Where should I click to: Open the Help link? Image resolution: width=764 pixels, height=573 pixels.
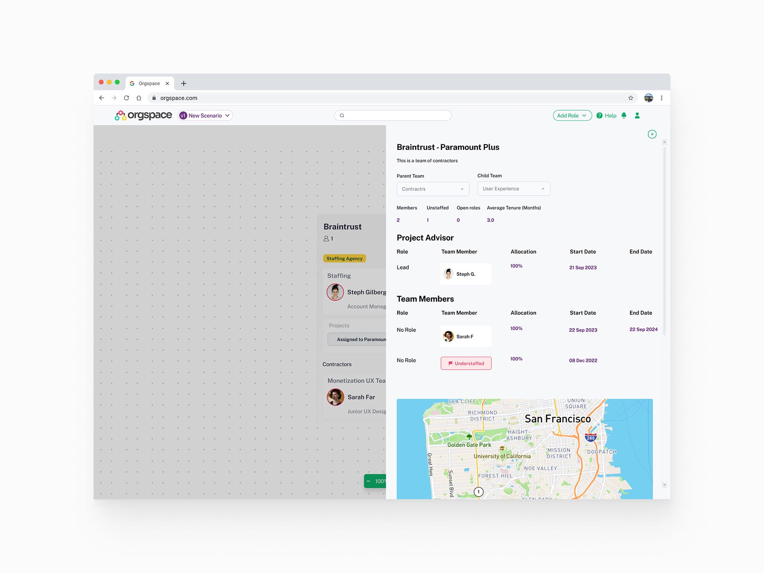(606, 115)
